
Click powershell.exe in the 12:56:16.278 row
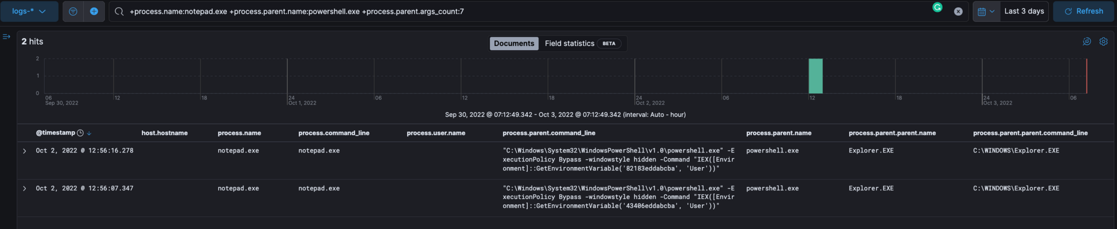[772, 151]
